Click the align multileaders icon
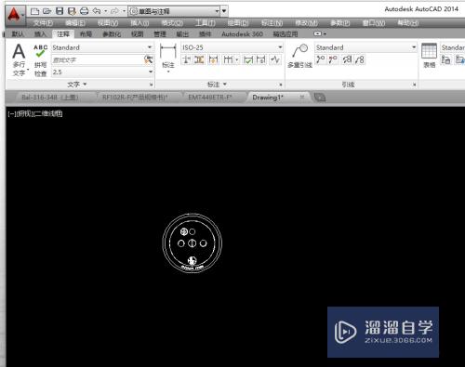465x367 pixels. (x=347, y=59)
